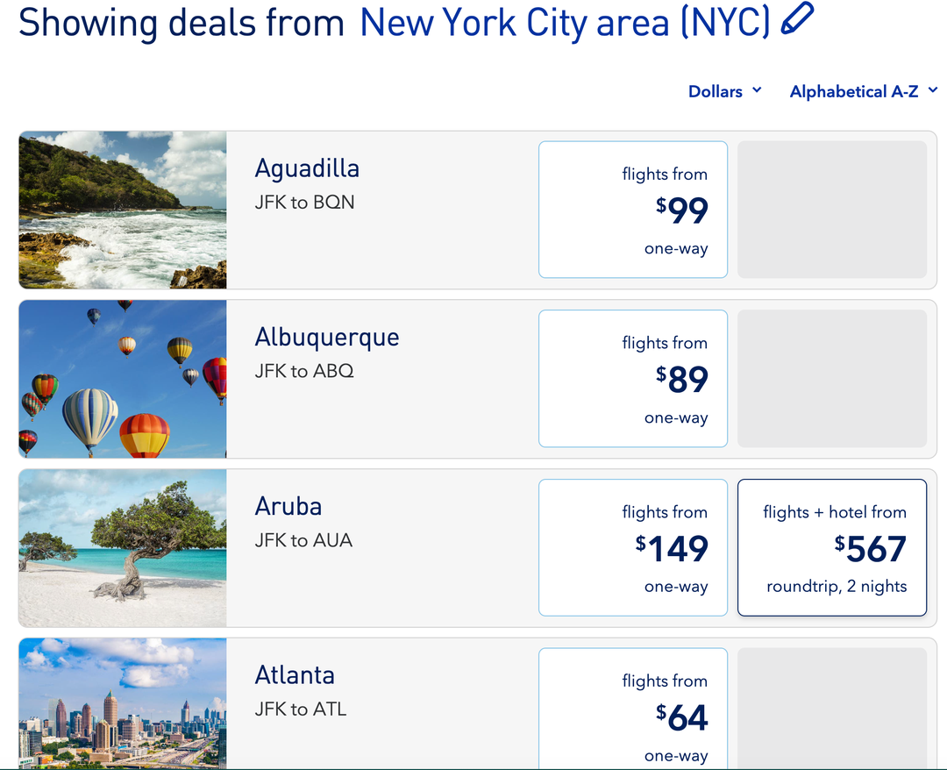This screenshot has height=770, width=947.
Task: Click the Atlanta destination name
Action: pos(295,675)
